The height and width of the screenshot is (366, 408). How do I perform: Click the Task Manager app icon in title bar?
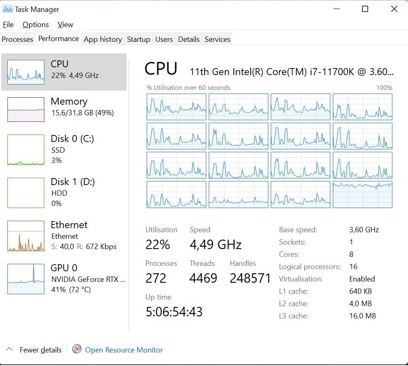7,9
